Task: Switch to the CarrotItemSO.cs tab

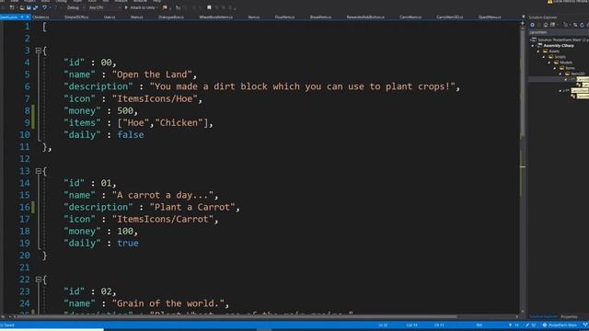Action: click(450, 17)
